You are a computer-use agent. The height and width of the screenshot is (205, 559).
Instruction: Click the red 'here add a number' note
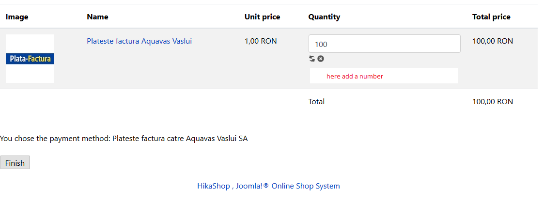click(x=355, y=76)
